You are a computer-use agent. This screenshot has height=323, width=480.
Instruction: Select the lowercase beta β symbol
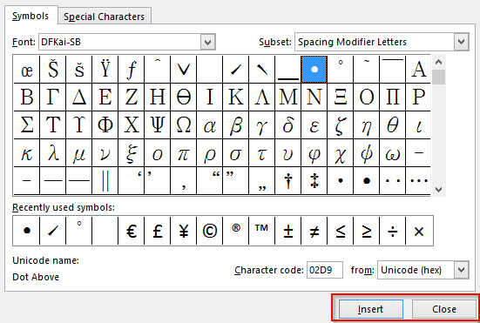click(x=236, y=124)
